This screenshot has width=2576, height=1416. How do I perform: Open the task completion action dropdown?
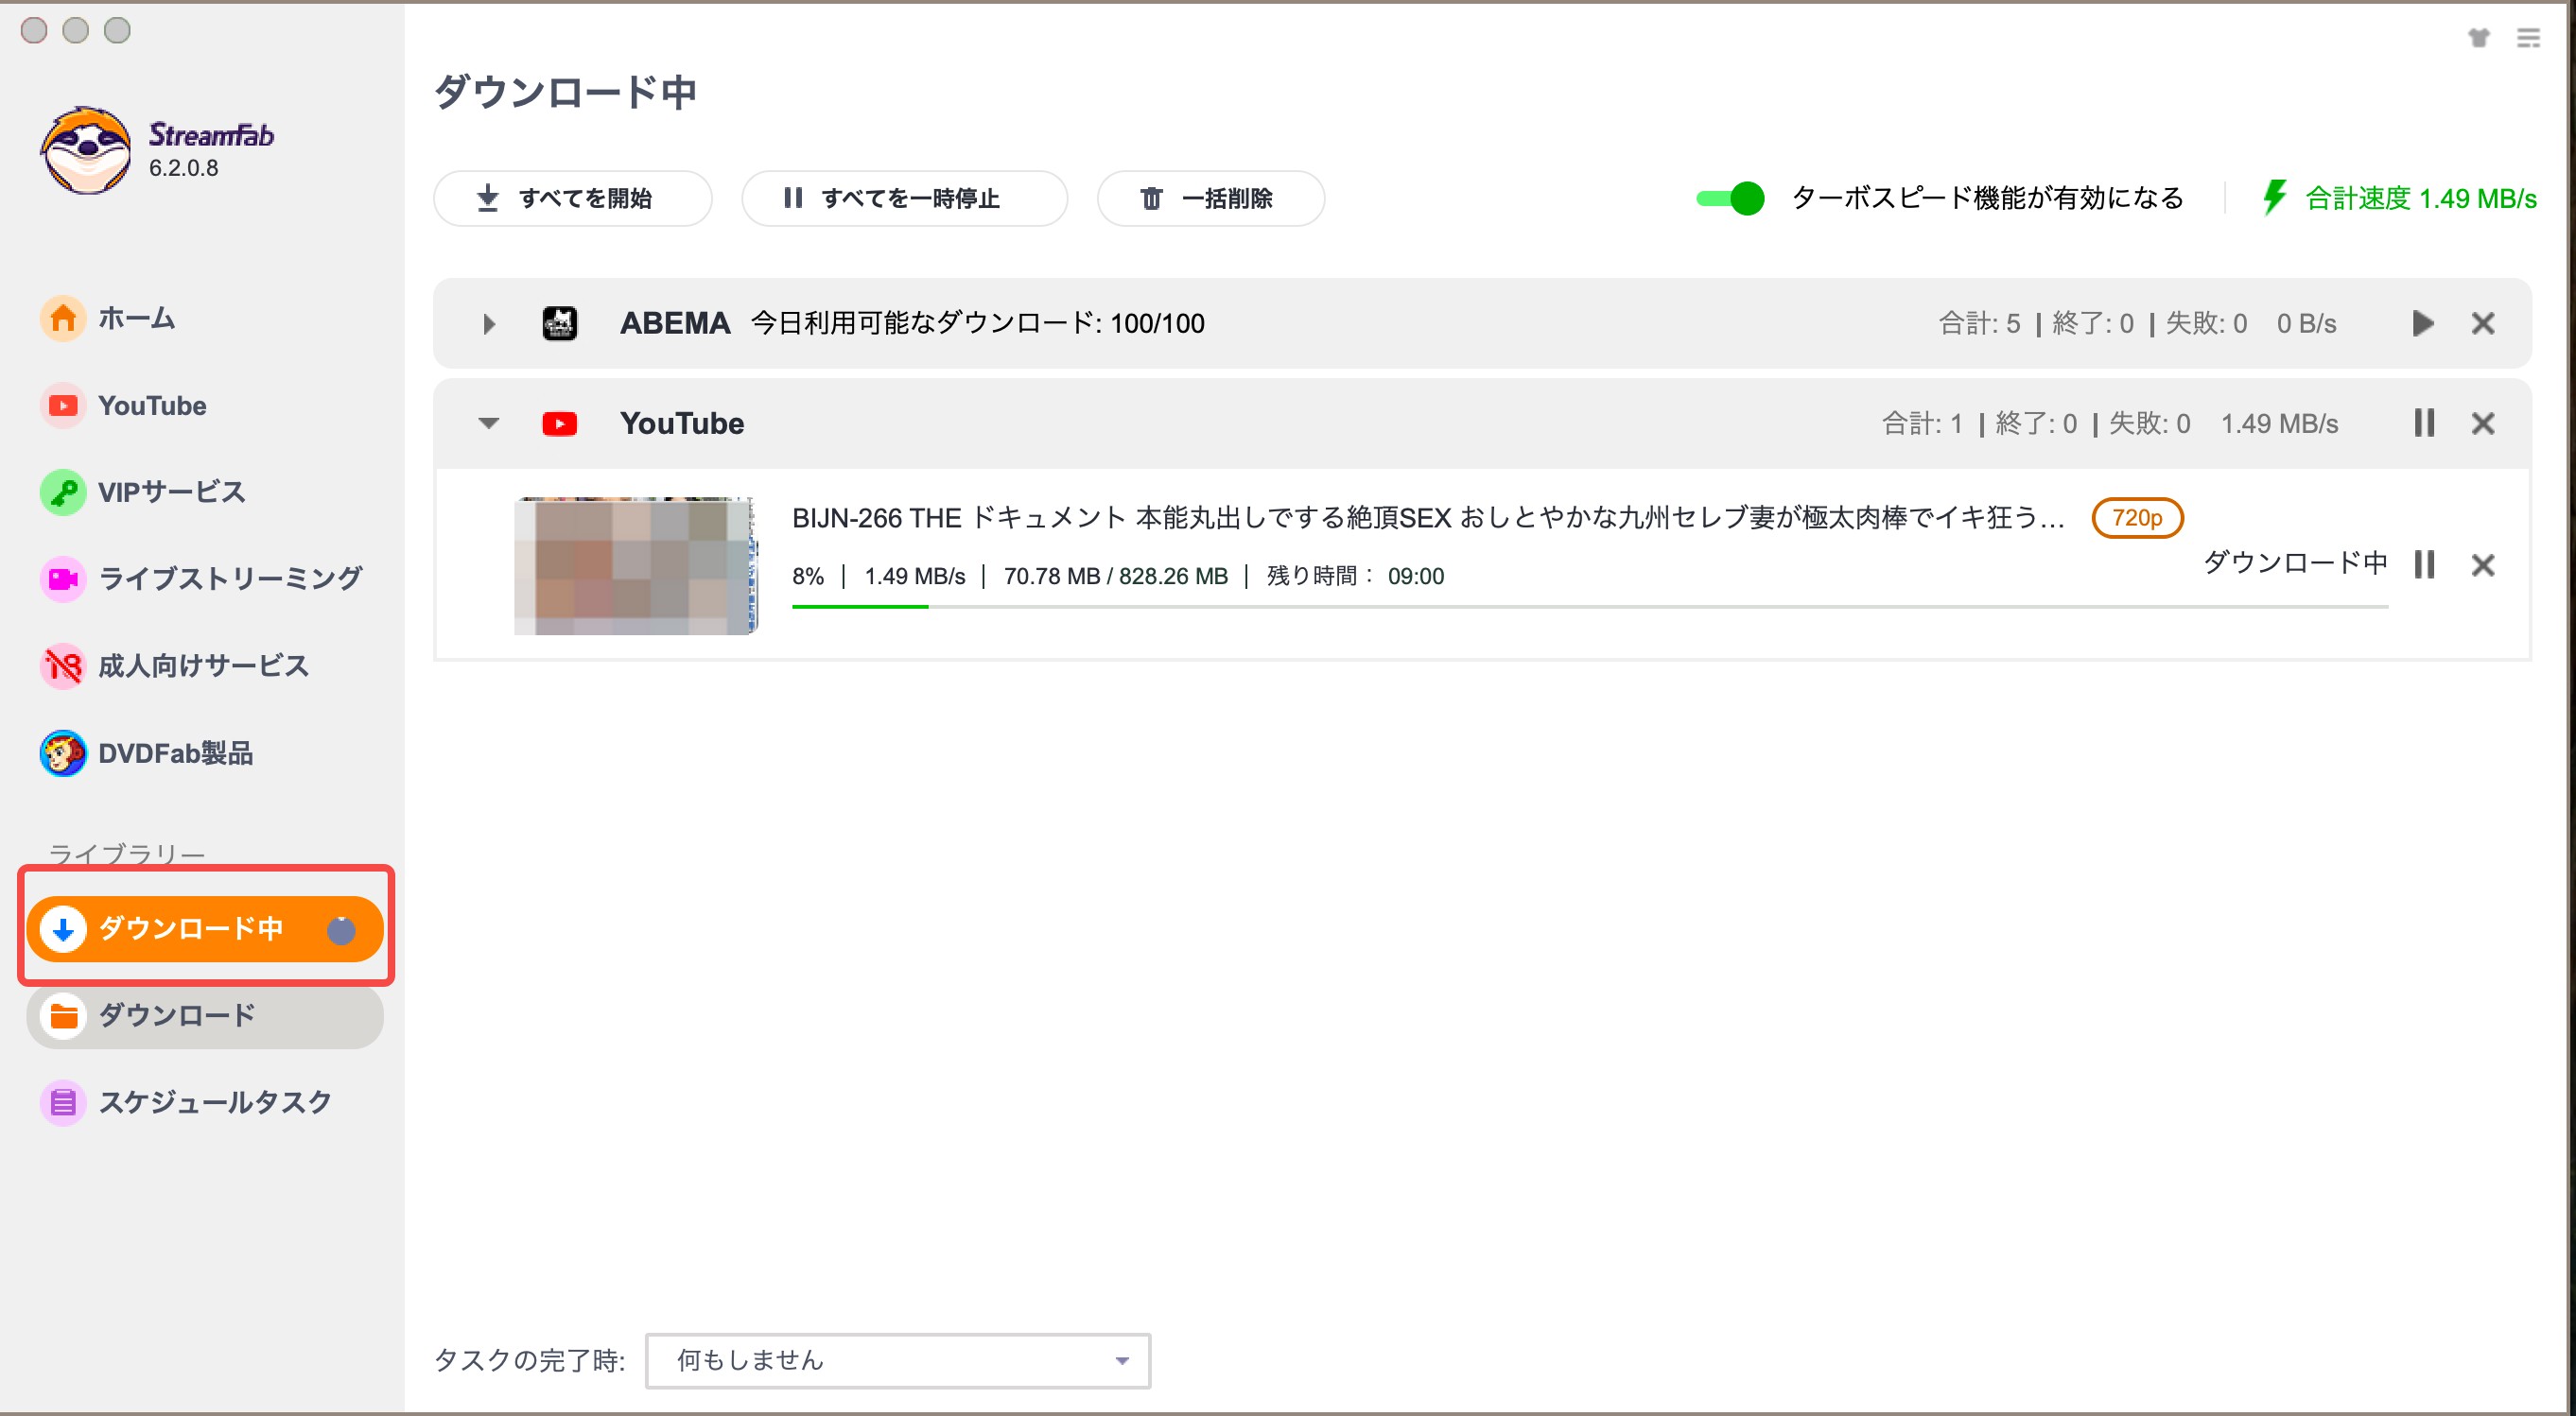[898, 1360]
